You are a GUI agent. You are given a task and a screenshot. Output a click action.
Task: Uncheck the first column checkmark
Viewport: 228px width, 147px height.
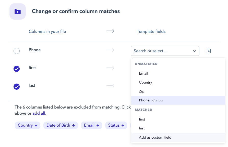point(17,69)
